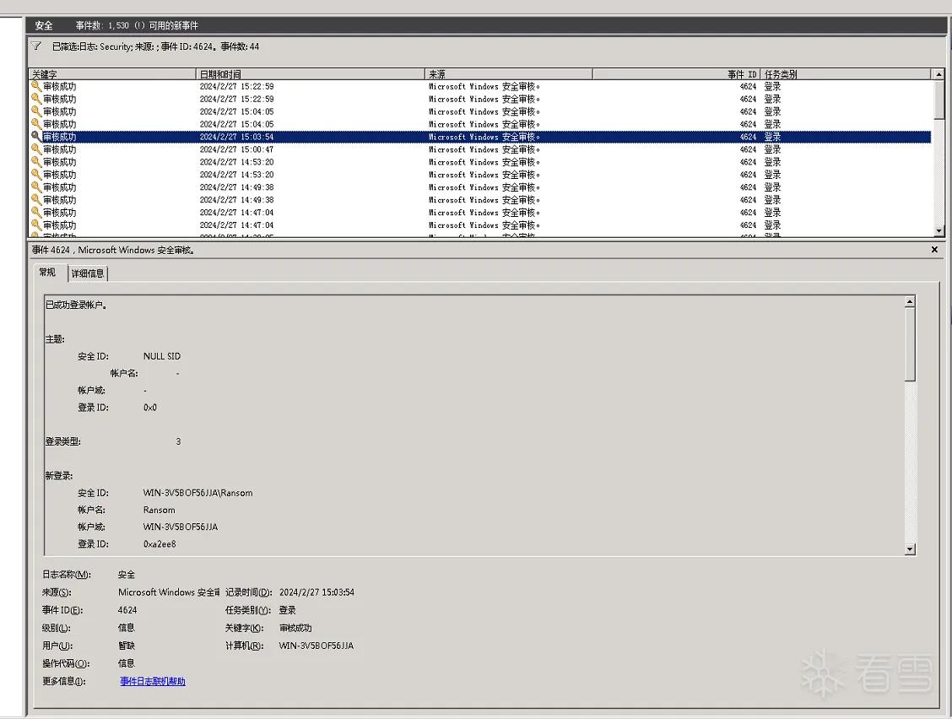952x719 pixels.
Task: Click the event list scroll-up arrow
Action: (938, 74)
